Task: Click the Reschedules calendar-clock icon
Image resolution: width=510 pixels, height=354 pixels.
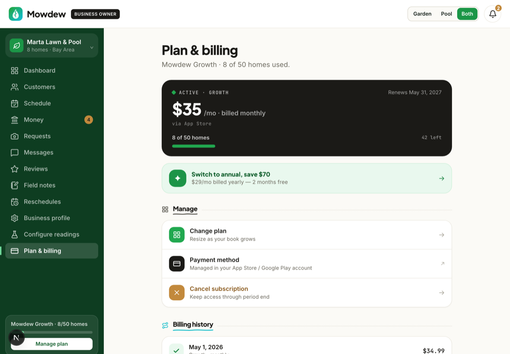Action: click(x=15, y=202)
